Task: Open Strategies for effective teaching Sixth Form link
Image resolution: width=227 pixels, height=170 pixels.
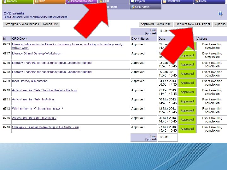Action: (45, 127)
